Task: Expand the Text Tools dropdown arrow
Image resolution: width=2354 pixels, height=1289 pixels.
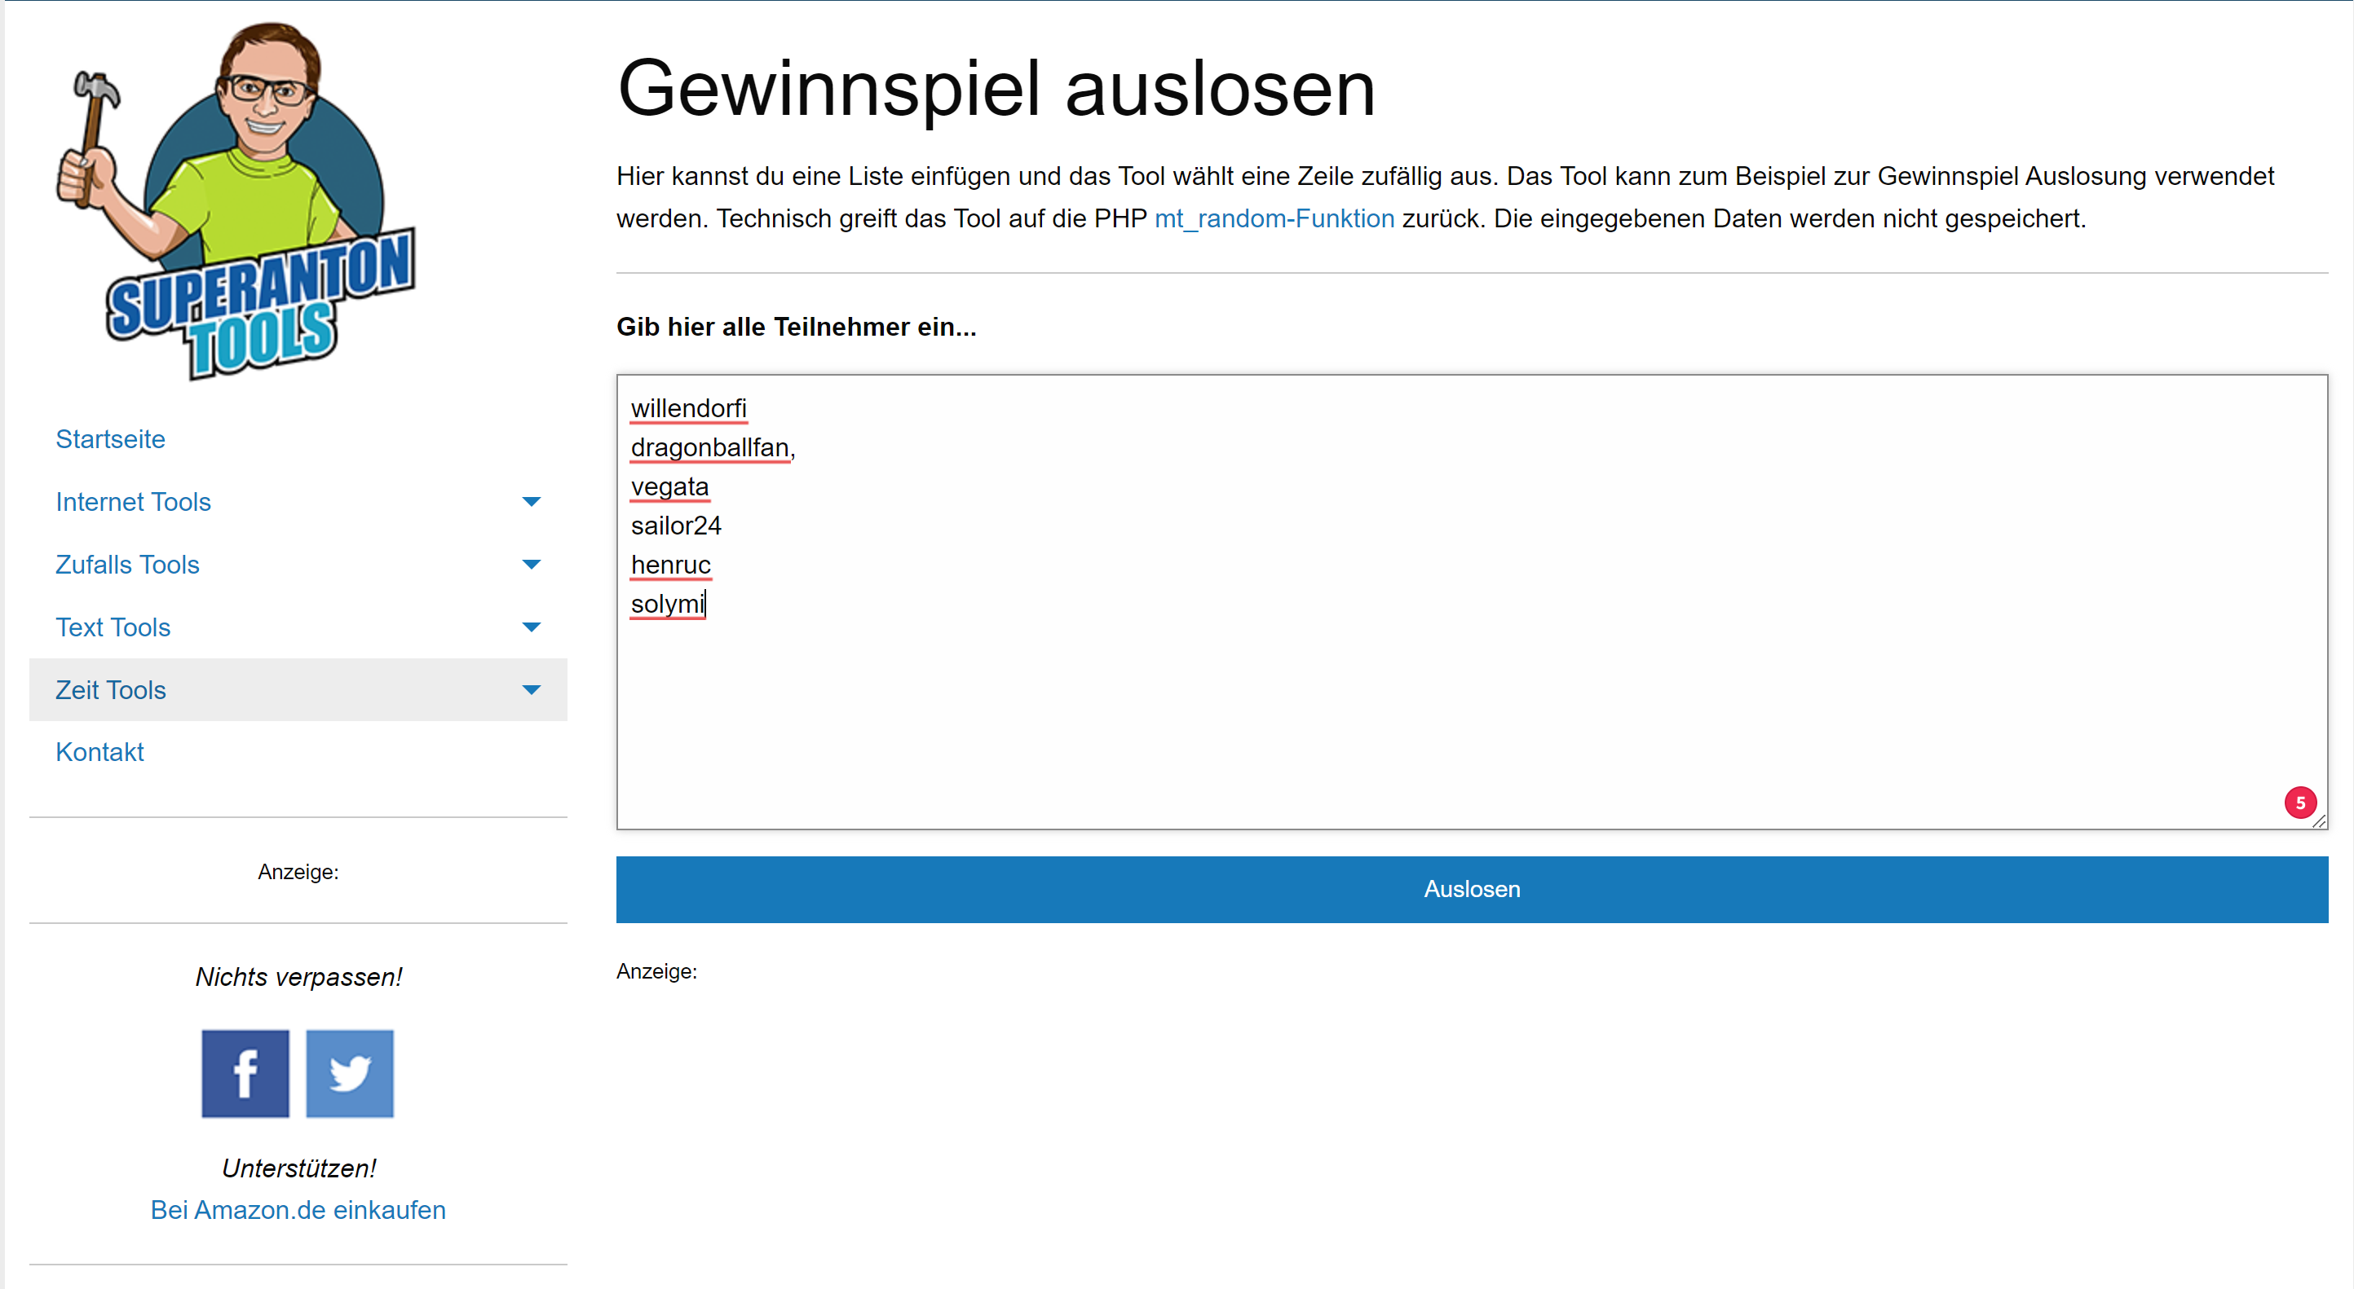Action: tap(531, 627)
